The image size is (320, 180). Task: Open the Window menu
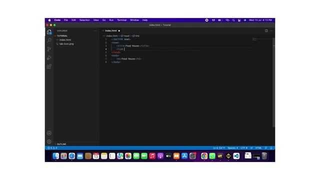point(134,20)
